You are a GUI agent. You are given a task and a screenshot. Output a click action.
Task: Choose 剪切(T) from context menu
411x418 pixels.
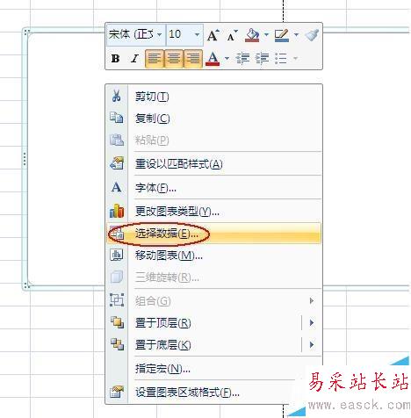tap(214, 97)
